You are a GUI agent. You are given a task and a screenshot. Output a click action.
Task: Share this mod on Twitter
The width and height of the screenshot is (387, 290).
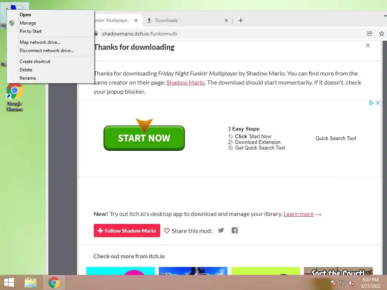pyautogui.click(x=221, y=230)
